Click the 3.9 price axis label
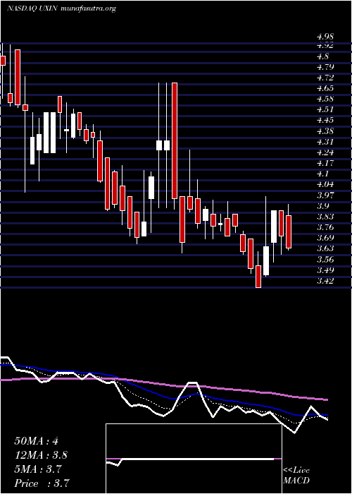352x494 pixels. (x=323, y=206)
